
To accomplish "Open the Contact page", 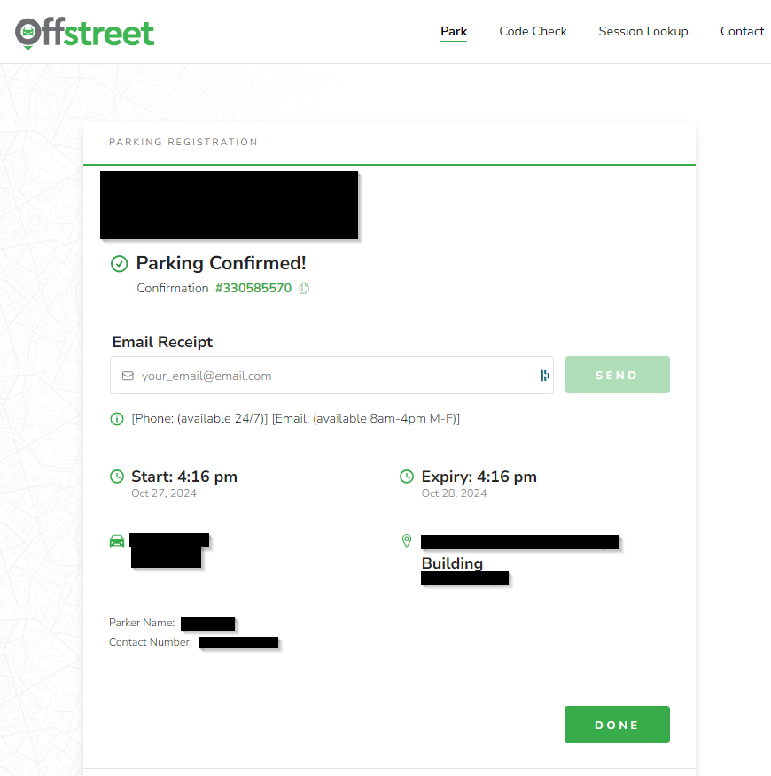I will pos(742,31).
